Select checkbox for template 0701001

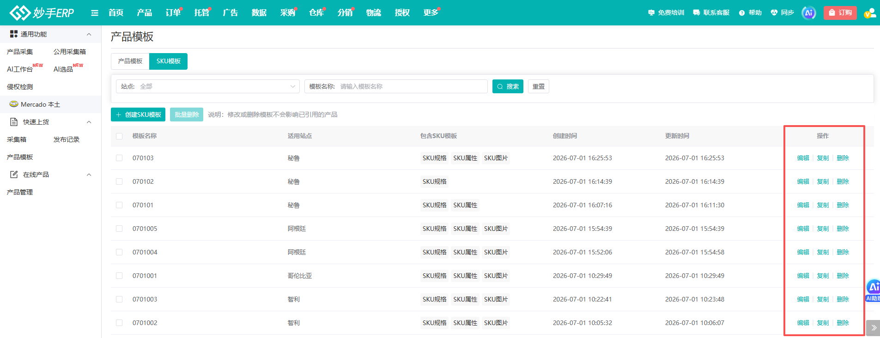[x=119, y=276]
